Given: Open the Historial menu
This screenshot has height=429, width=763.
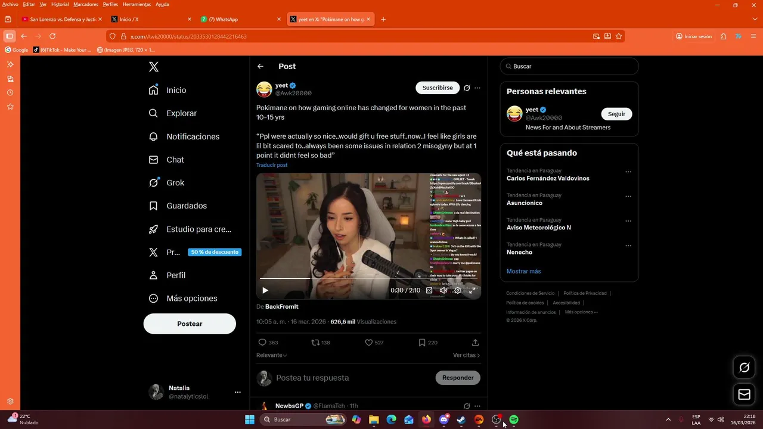Looking at the screenshot, I should (60, 4).
